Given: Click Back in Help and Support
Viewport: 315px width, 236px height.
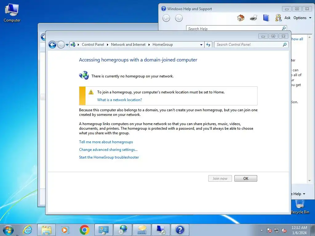Looking at the screenshot, I should pyautogui.click(x=166, y=18).
